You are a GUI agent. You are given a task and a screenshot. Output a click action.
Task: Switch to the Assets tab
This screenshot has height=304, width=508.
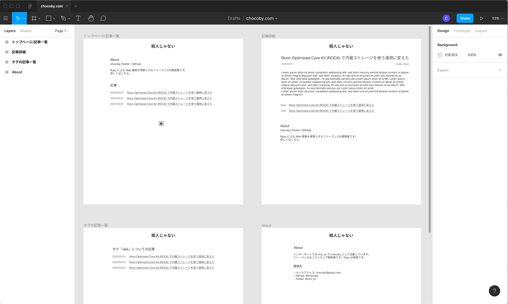(26, 31)
